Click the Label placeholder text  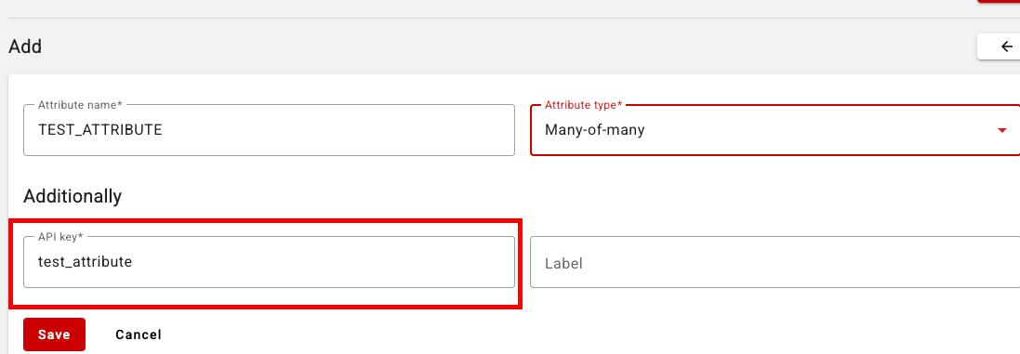[563, 264]
